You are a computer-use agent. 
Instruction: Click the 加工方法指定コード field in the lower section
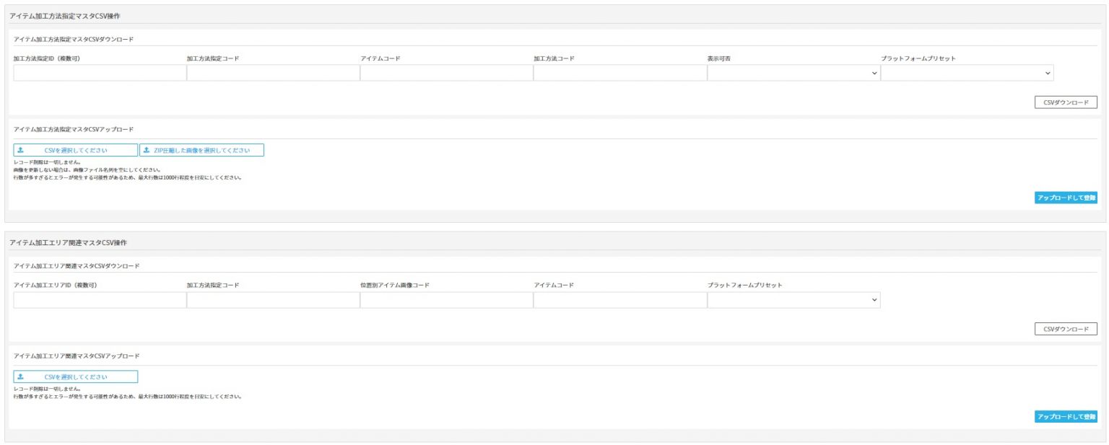coord(273,300)
